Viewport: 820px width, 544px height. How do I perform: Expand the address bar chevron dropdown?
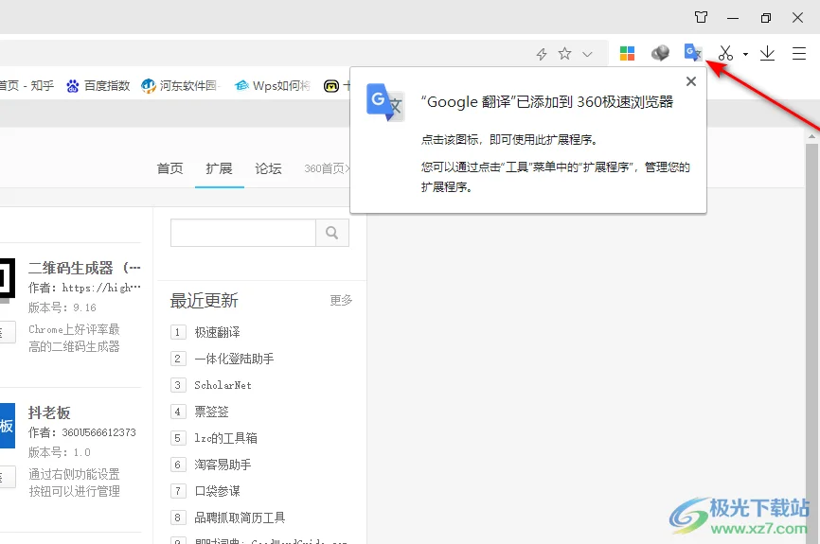coord(587,54)
